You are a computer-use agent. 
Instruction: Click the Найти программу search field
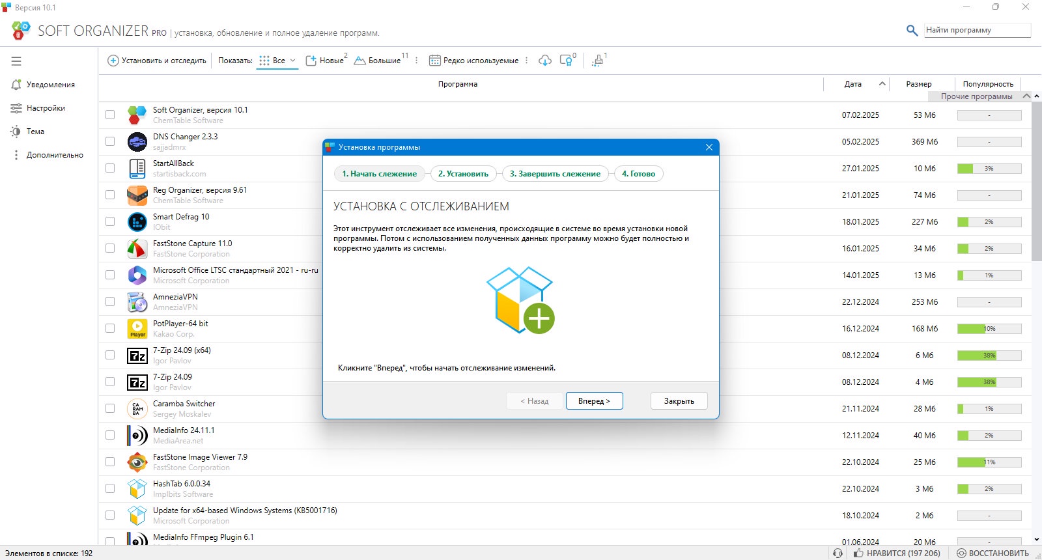click(x=978, y=30)
